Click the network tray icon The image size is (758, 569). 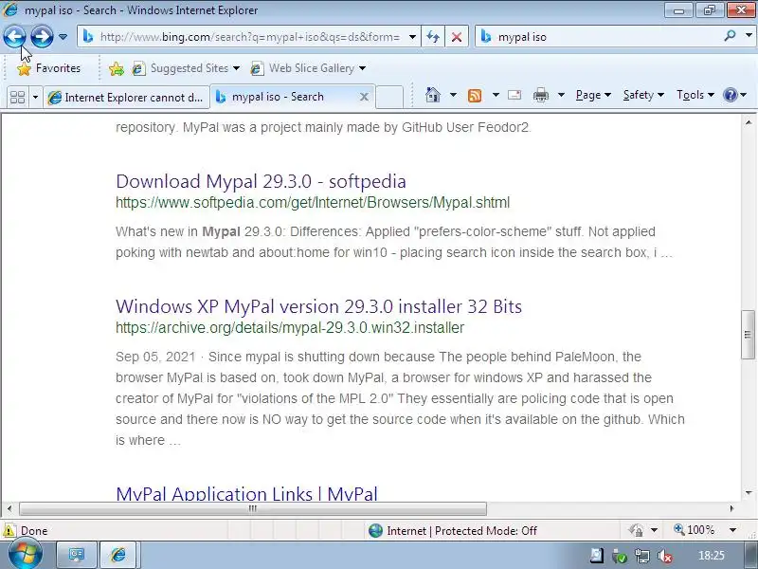[642, 556]
